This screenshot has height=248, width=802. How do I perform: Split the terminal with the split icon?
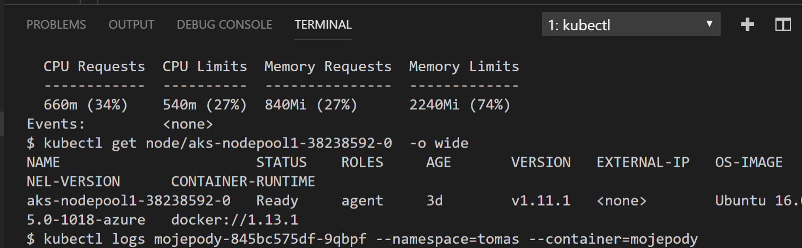[783, 24]
